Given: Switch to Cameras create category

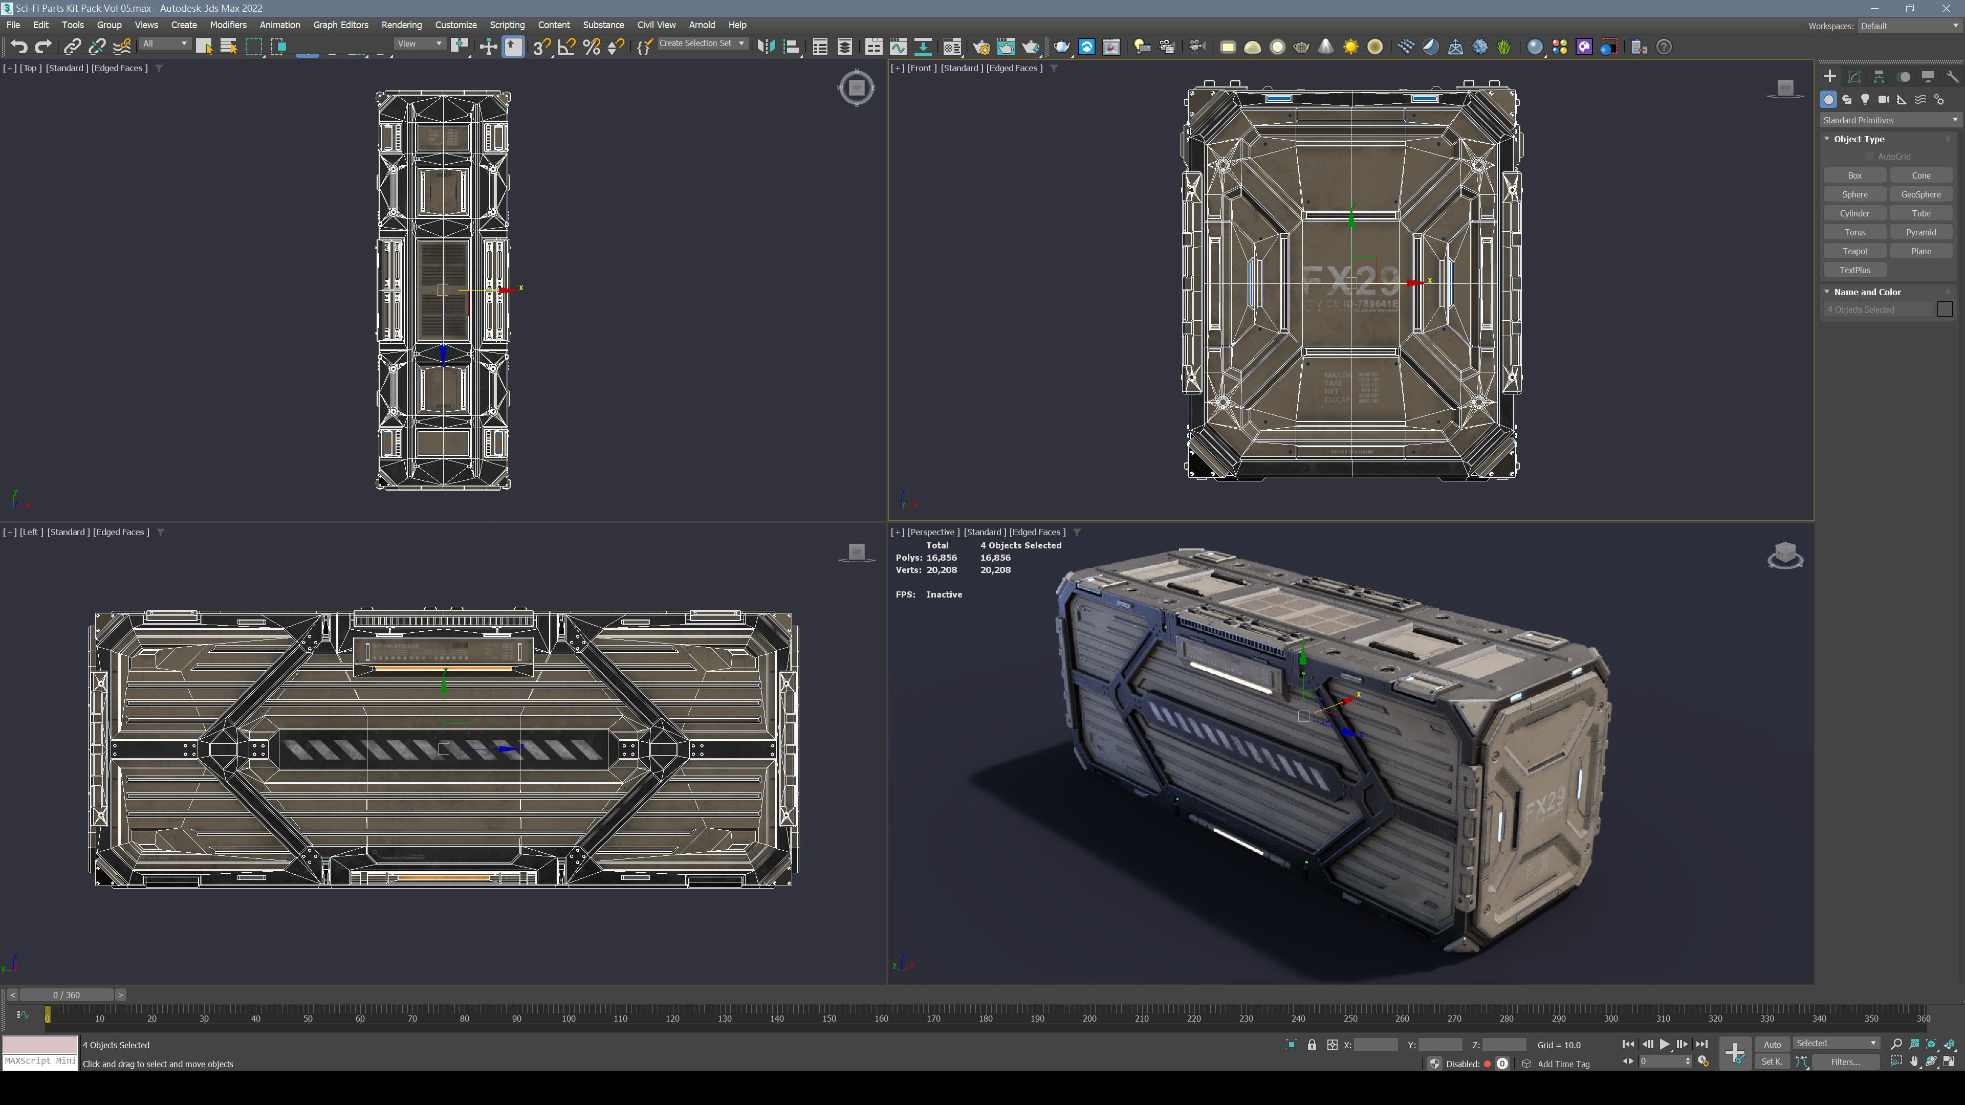Looking at the screenshot, I should (x=1883, y=99).
